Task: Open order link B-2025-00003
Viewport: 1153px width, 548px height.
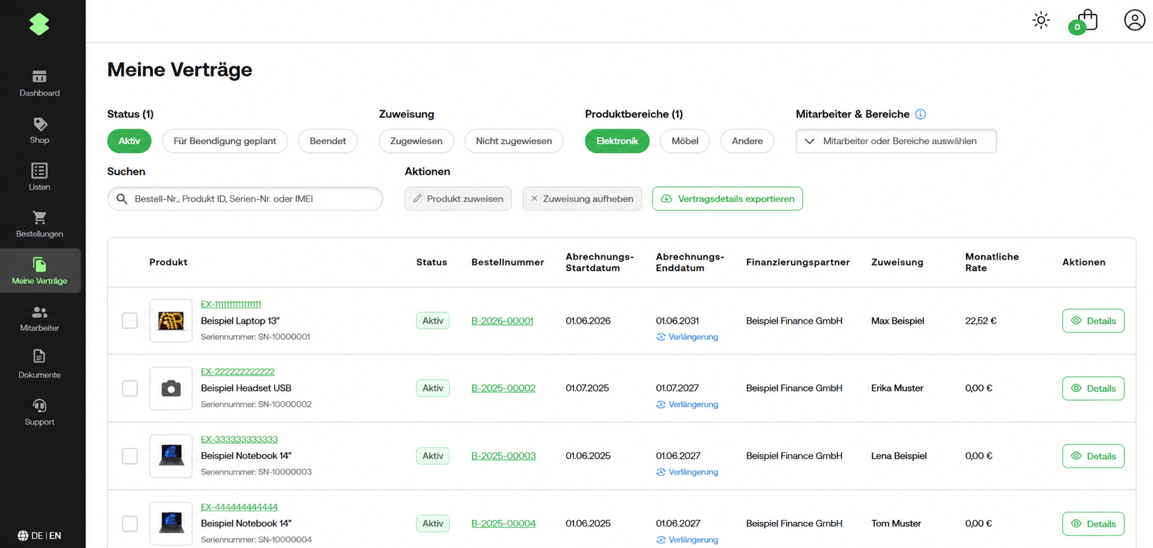Action: [503, 456]
